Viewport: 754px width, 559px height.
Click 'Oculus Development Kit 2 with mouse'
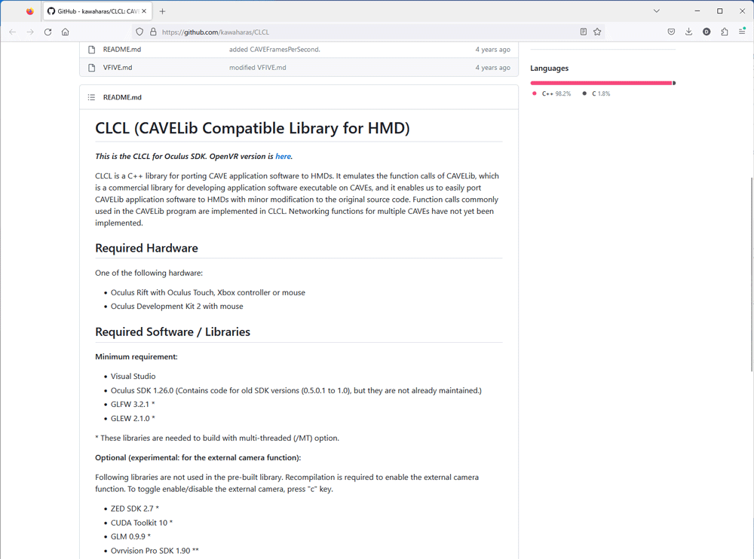(x=177, y=306)
